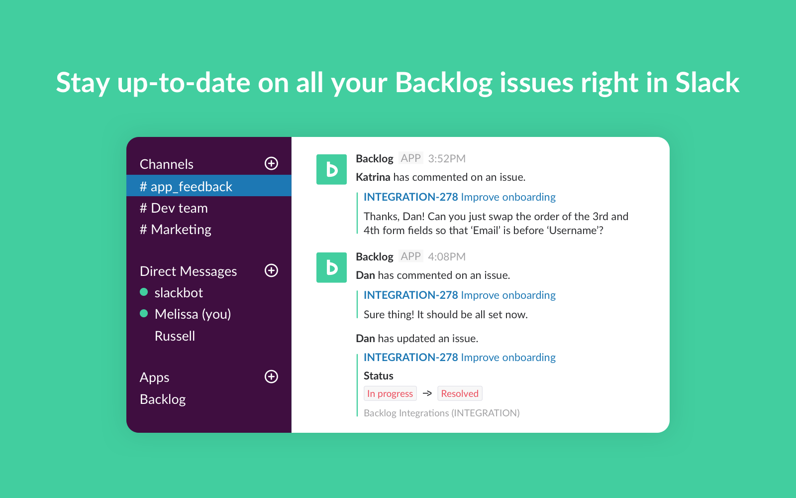Click the "Resolved" status label
The image size is (796, 498).
(x=460, y=393)
